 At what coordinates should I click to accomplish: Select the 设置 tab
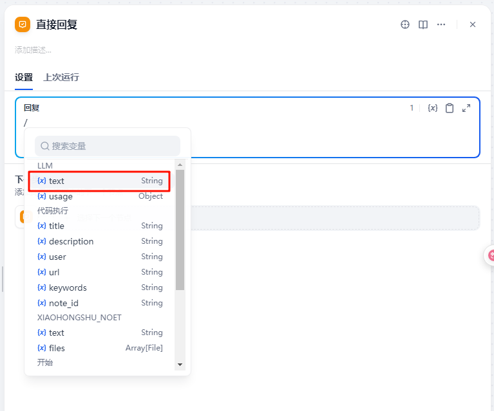pyautogui.click(x=24, y=77)
